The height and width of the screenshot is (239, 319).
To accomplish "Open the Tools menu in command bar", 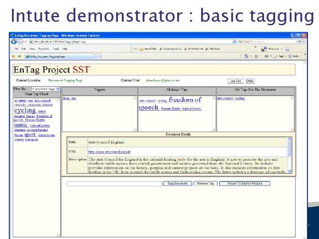I will tap(294, 56).
